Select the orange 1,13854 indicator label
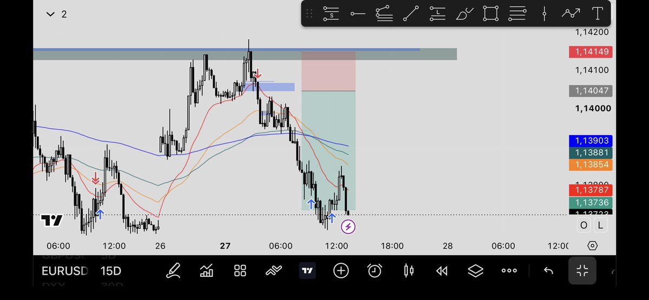The height and width of the screenshot is (300, 649). coord(591,165)
